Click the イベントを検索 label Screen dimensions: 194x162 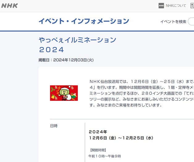click(173, 22)
